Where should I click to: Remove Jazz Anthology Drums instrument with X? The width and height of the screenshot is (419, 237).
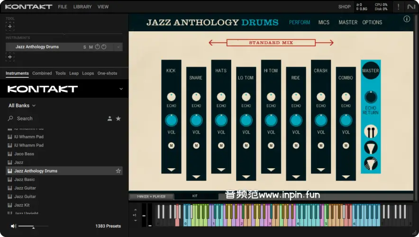[118, 47]
